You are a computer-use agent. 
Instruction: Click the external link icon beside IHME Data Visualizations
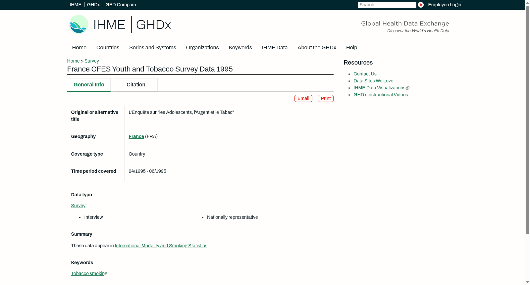[408, 88]
